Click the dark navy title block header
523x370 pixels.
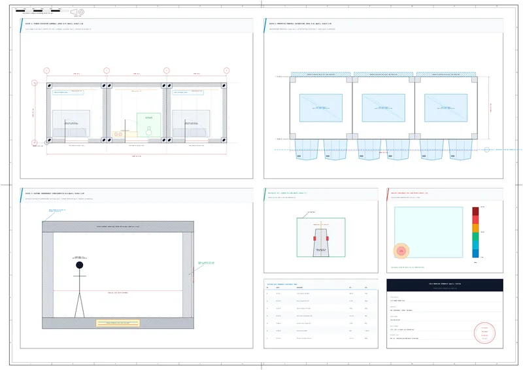(x=445, y=285)
